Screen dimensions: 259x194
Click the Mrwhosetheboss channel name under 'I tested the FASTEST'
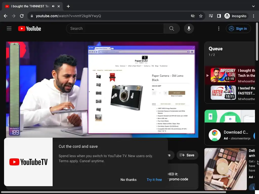tap(246, 99)
